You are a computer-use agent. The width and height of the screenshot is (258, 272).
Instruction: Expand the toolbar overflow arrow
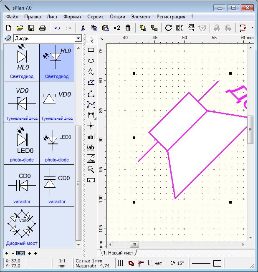coord(253,28)
